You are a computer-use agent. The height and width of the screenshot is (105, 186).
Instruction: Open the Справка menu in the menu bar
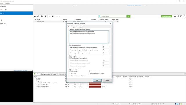(7, 3)
